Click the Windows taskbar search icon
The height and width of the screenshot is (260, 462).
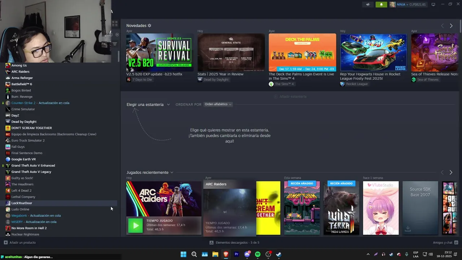(x=194, y=254)
